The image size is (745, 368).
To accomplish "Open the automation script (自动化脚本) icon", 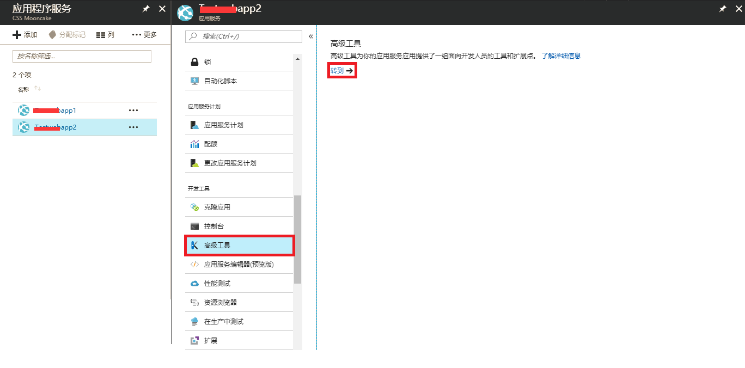I will pyautogui.click(x=194, y=81).
